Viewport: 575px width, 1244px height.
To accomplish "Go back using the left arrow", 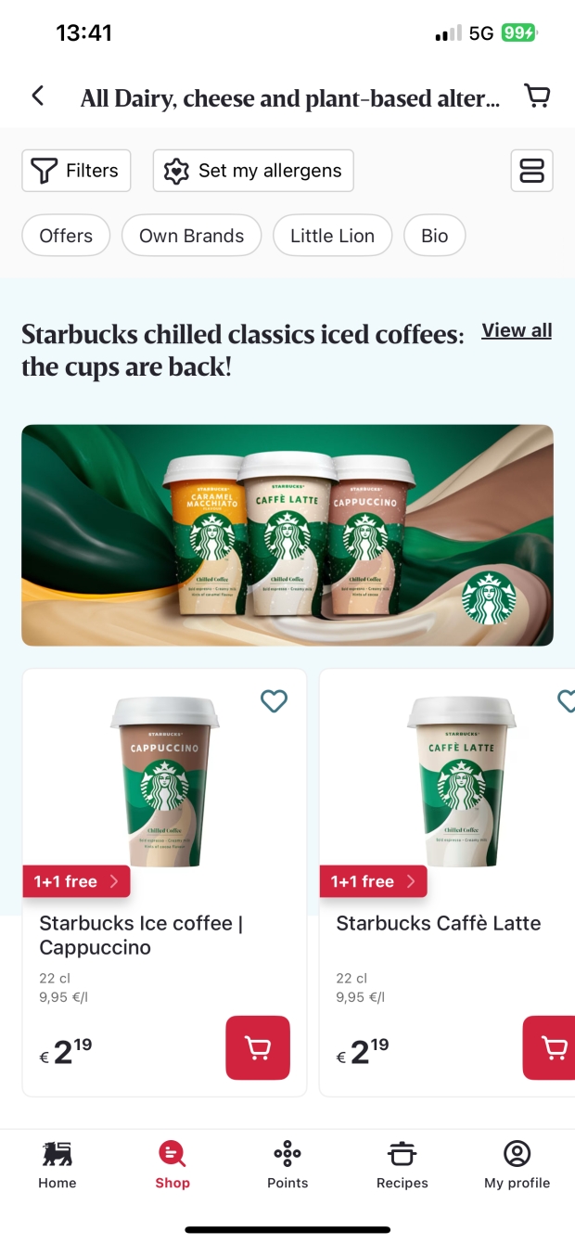I will tap(38, 96).
